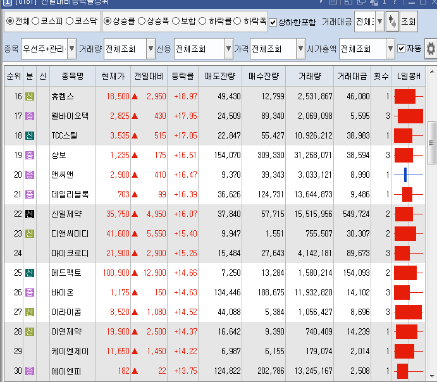This screenshot has height=382, width=437.
Task: Click the 신 badge for 메드팩토
Action: point(30,273)
